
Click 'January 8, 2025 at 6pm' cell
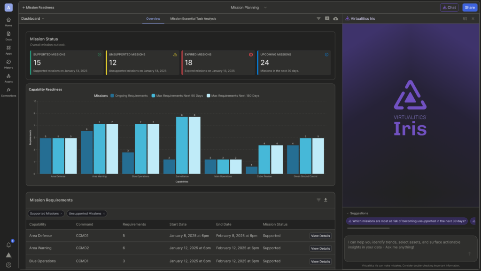[189, 236]
